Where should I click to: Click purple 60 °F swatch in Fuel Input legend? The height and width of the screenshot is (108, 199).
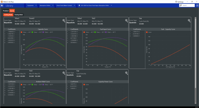click(x=106, y=32)
